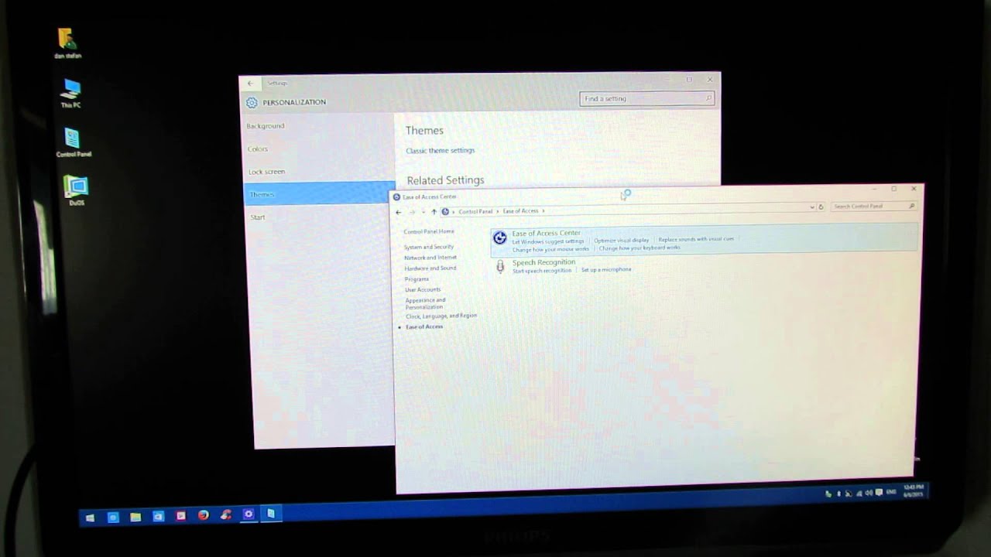
Task: Click Themes heading in Settings content
Action: tap(424, 131)
